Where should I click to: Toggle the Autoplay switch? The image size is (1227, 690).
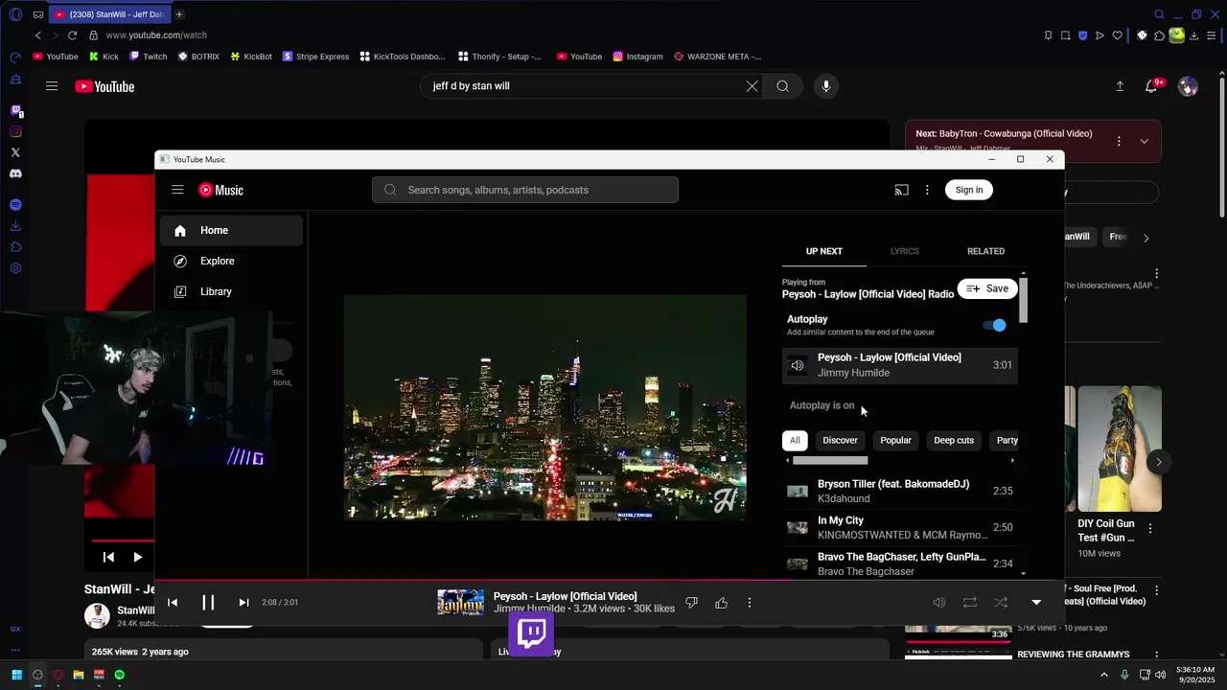click(995, 325)
